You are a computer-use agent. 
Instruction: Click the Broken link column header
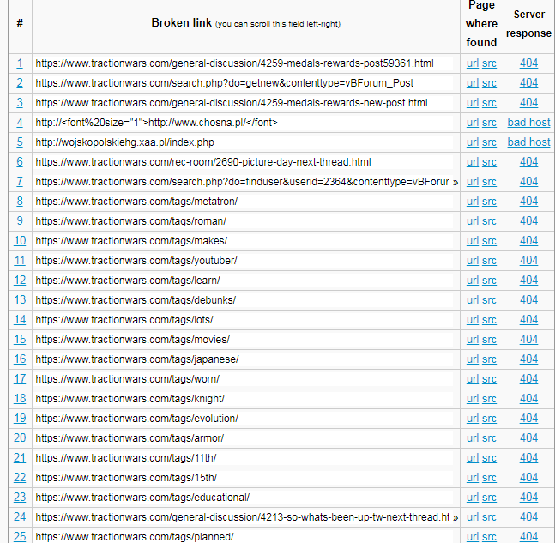(x=246, y=23)
